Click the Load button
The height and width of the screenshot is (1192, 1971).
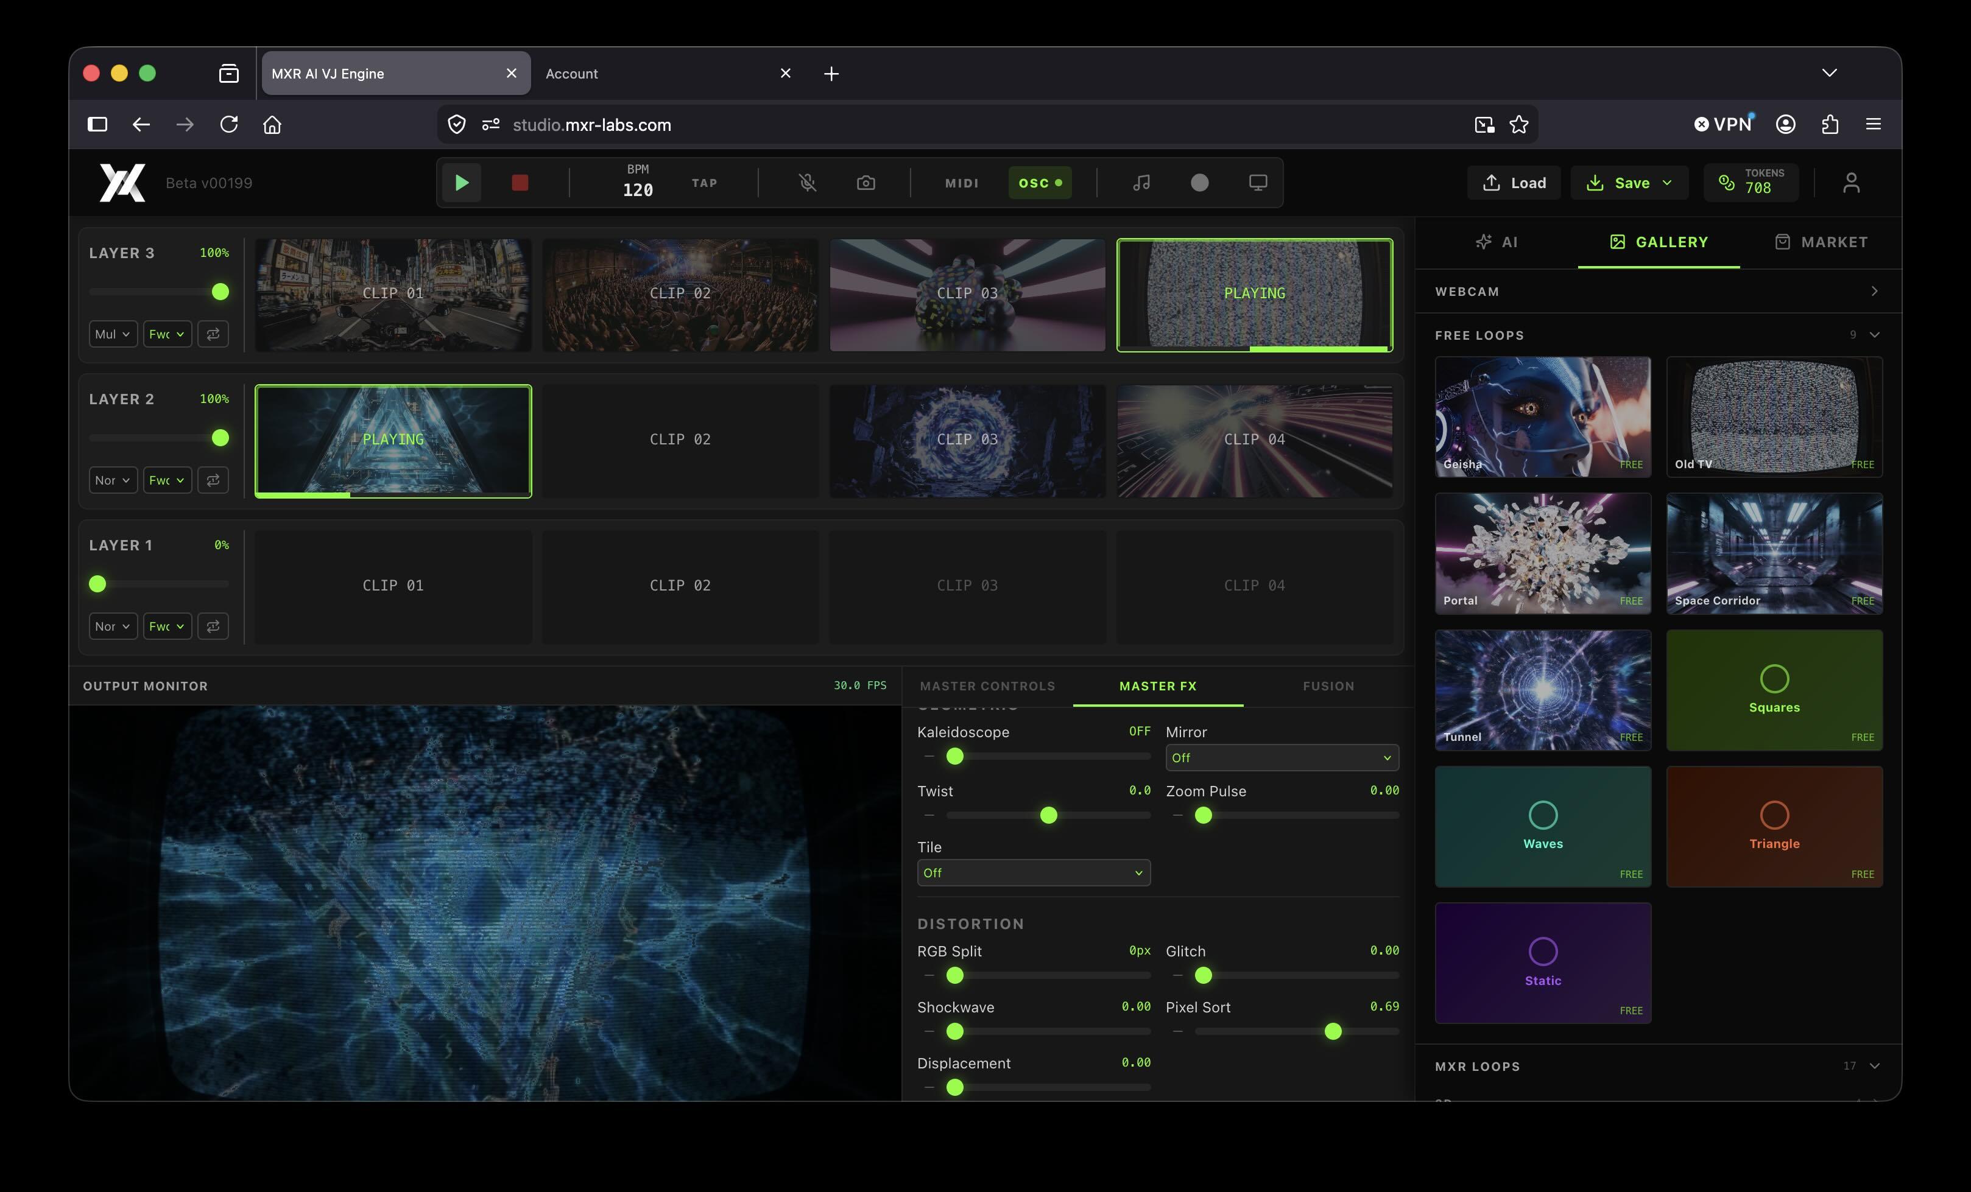1514,183
